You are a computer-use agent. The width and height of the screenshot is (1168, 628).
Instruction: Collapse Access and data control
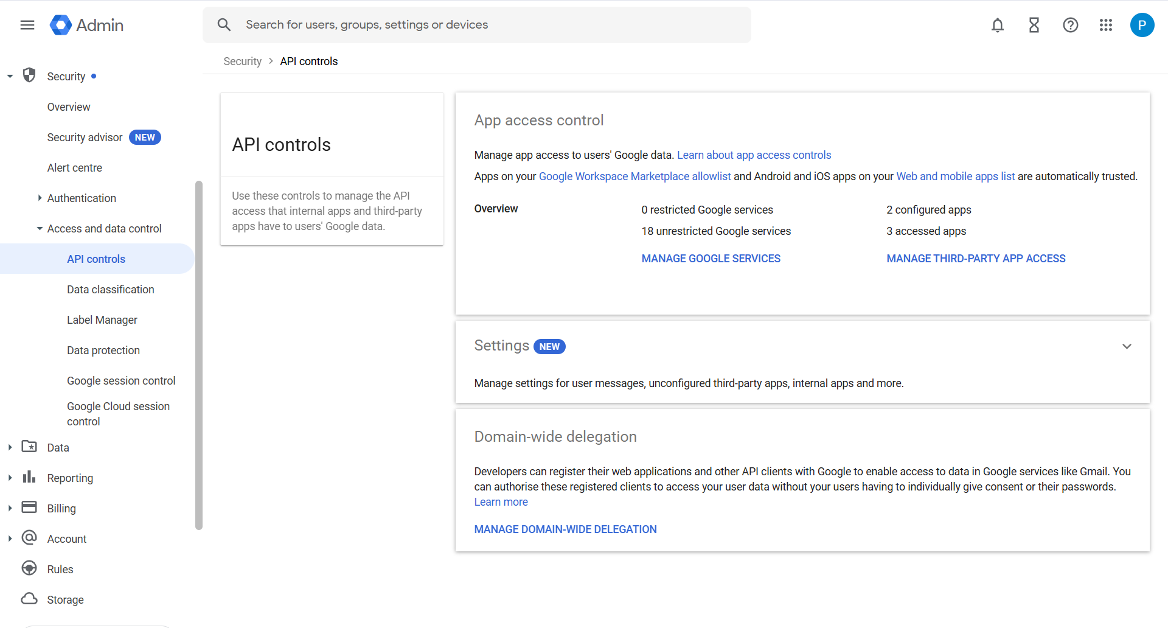pyautogui.click(x=40, y=229)
